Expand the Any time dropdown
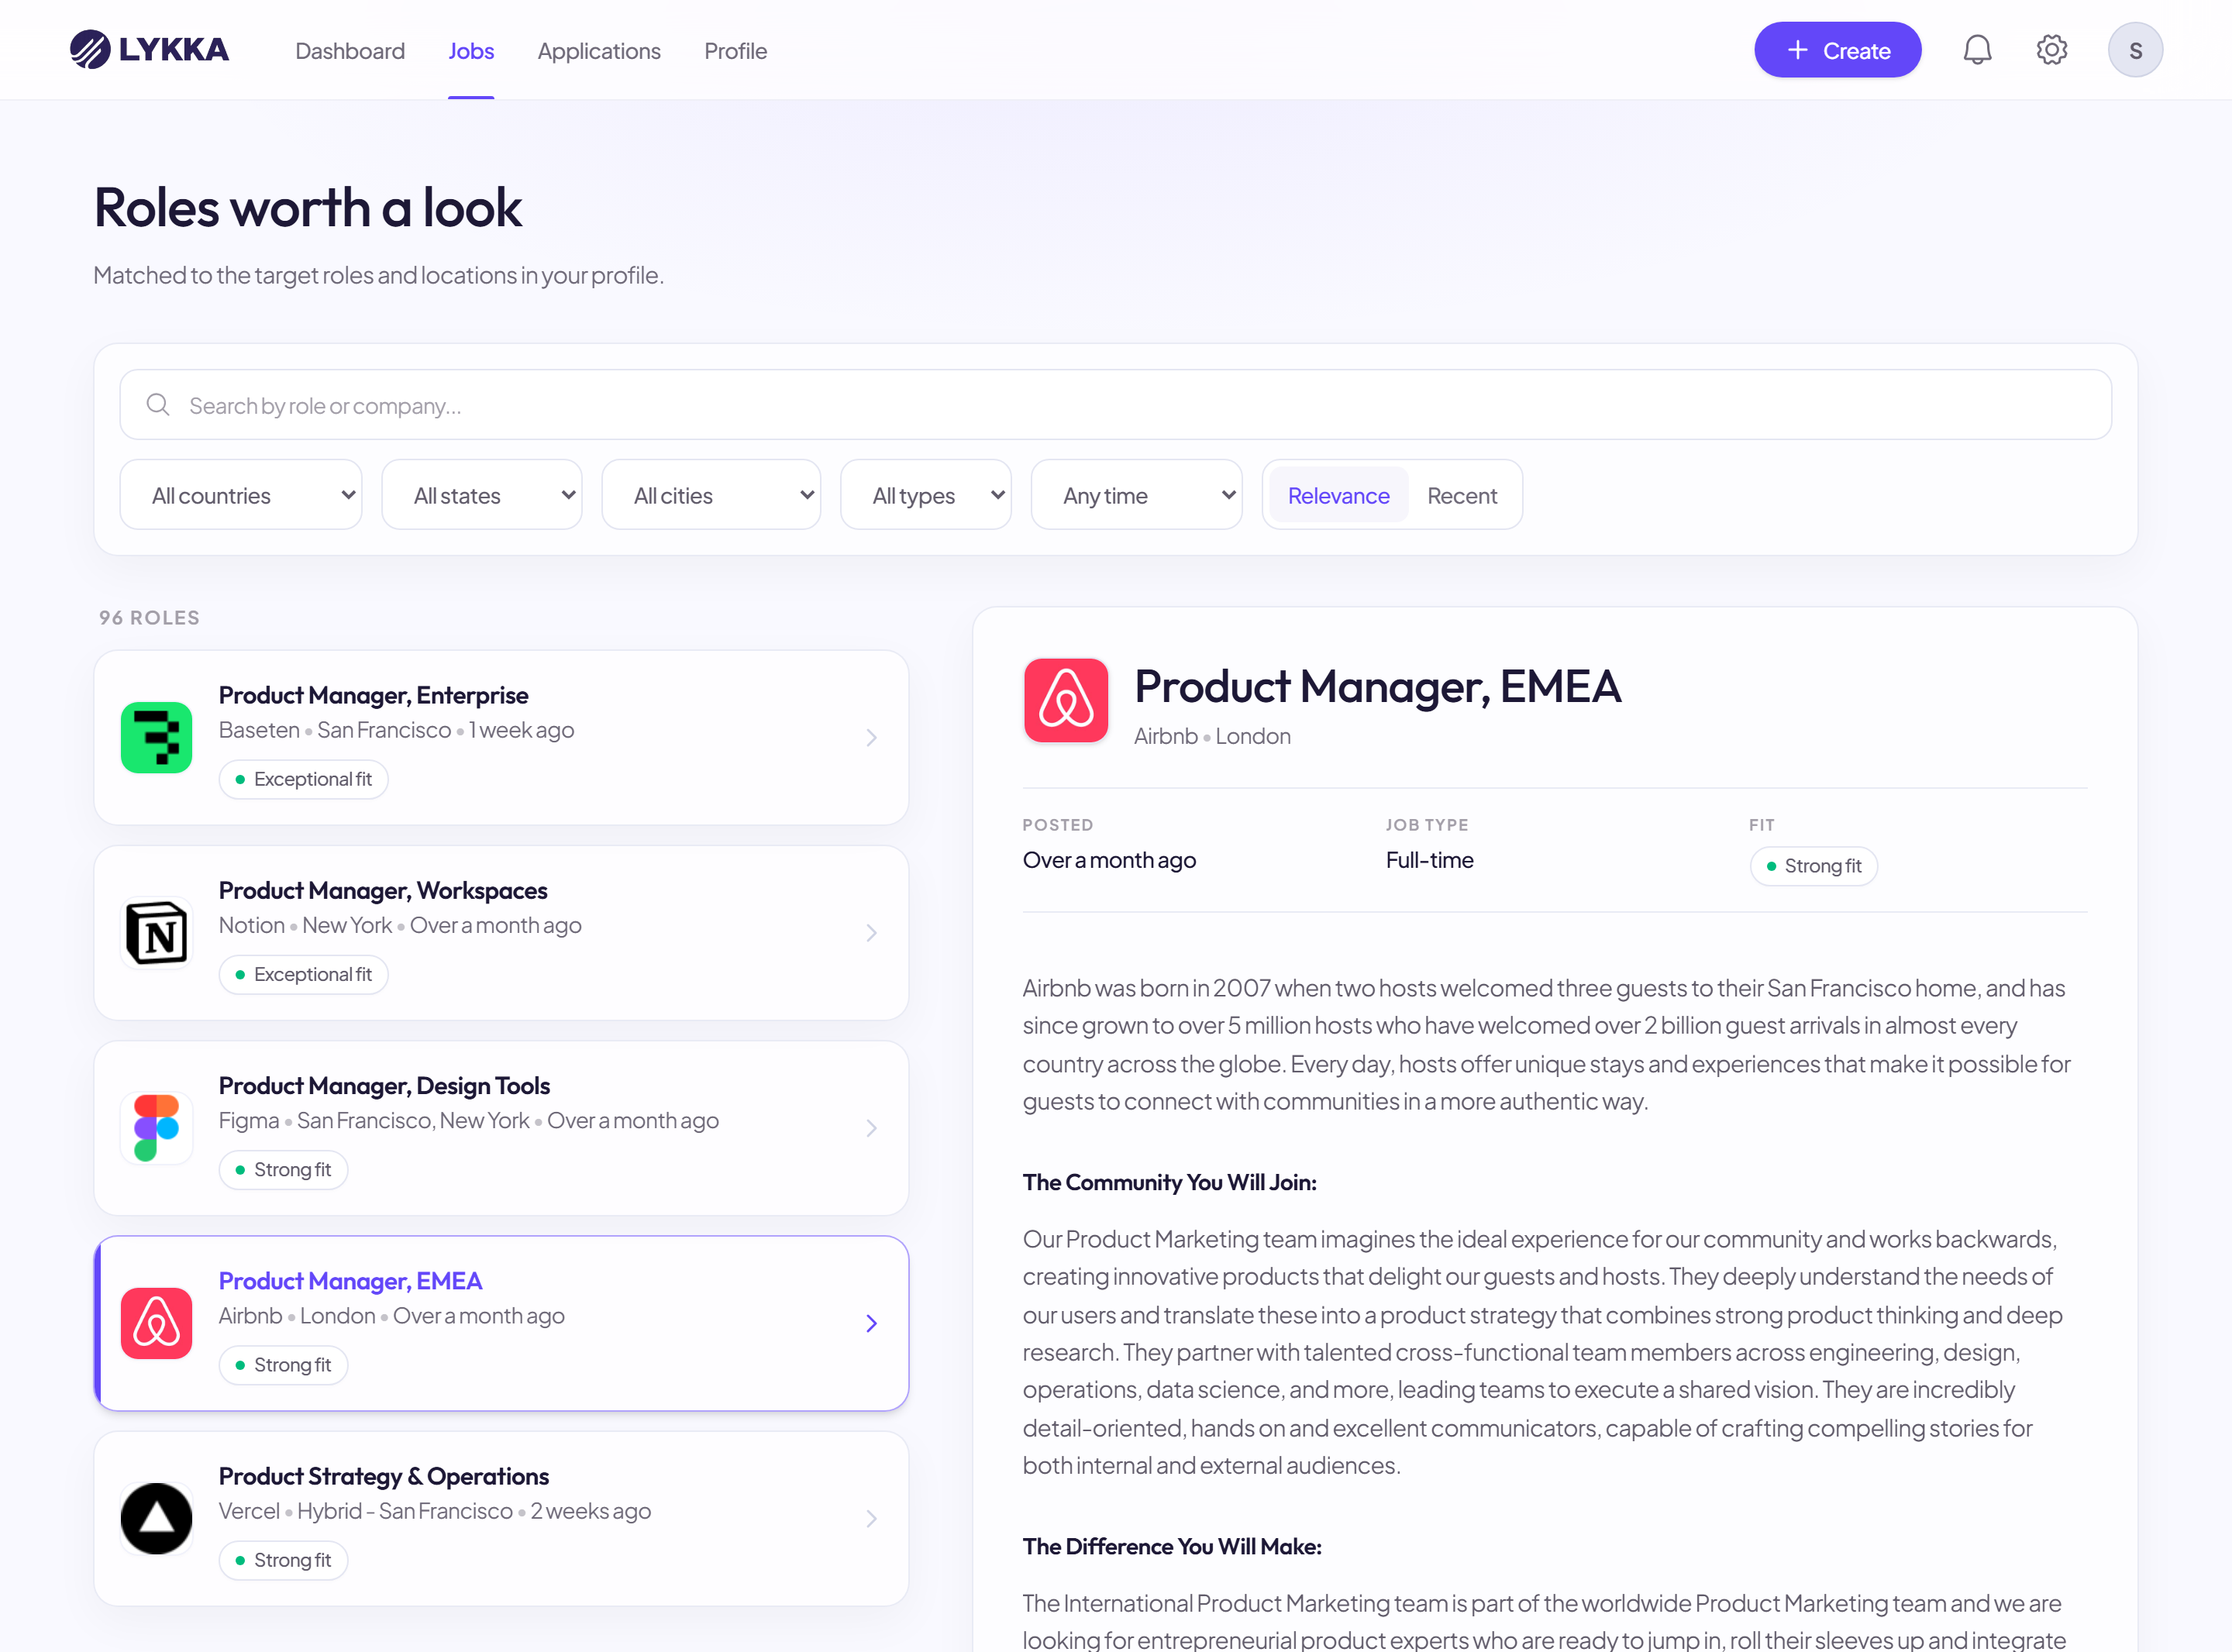This screenshot has width=2232, height=1652. coord(1137,495)
